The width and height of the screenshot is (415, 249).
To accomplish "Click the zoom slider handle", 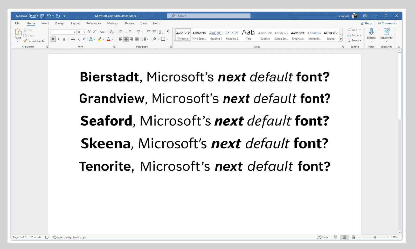I will pyautogui.click(x=375, y=237).
